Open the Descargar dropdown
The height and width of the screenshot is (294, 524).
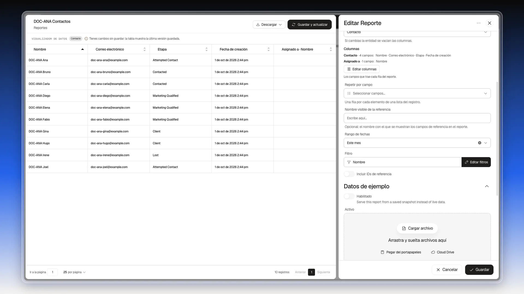coord(269,24)
